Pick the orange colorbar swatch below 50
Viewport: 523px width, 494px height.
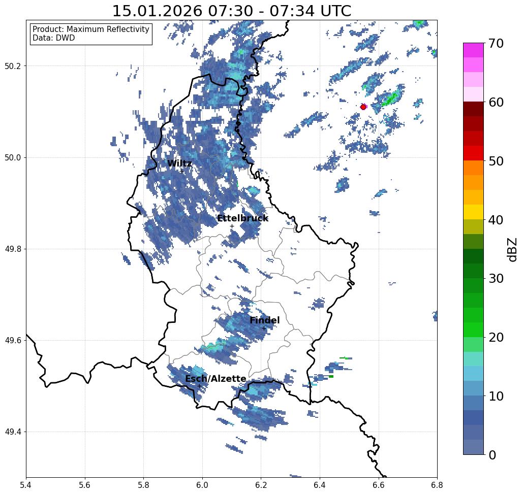(x=473, y=168)
